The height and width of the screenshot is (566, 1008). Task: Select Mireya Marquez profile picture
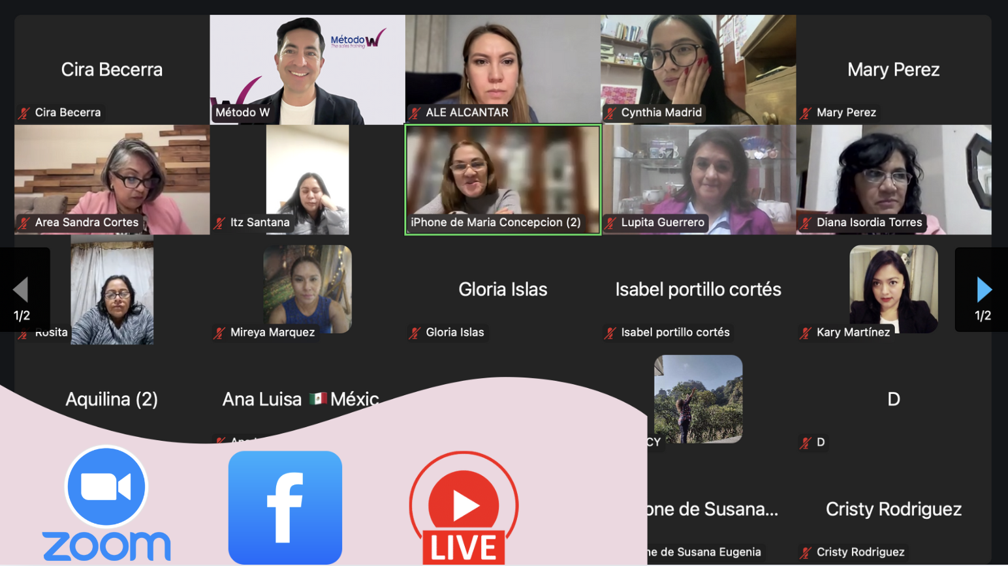click(307, 289)
